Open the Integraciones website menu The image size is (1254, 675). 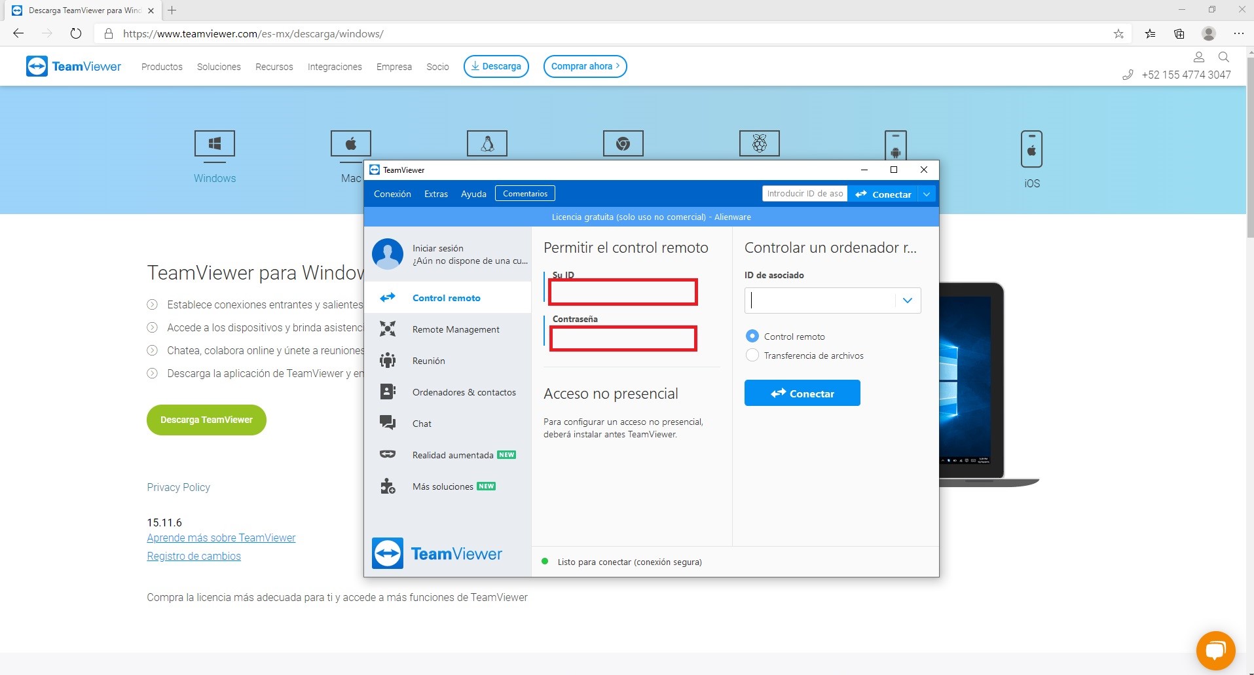click(335, 67)
